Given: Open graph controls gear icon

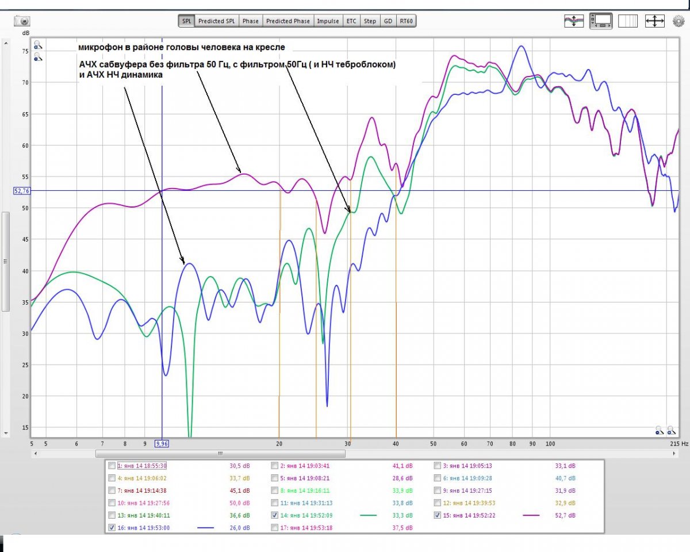Looking at the screenshot, I should 678,21.
